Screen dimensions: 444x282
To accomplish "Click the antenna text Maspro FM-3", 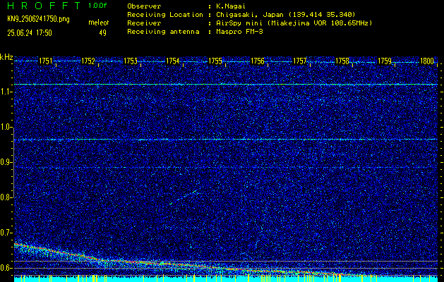I will (239, 32).
